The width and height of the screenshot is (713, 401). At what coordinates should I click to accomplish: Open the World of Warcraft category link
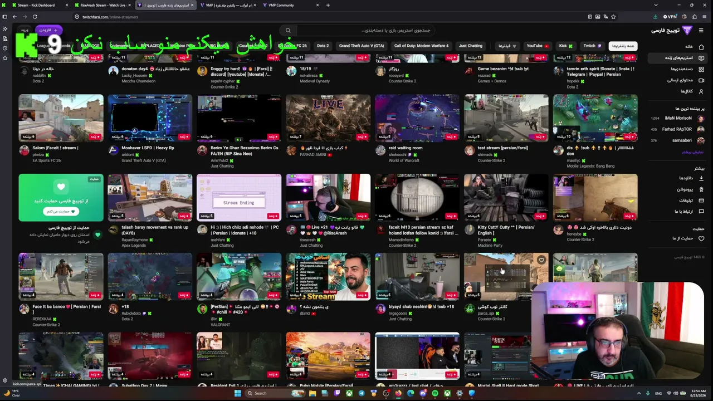[404, 160]
